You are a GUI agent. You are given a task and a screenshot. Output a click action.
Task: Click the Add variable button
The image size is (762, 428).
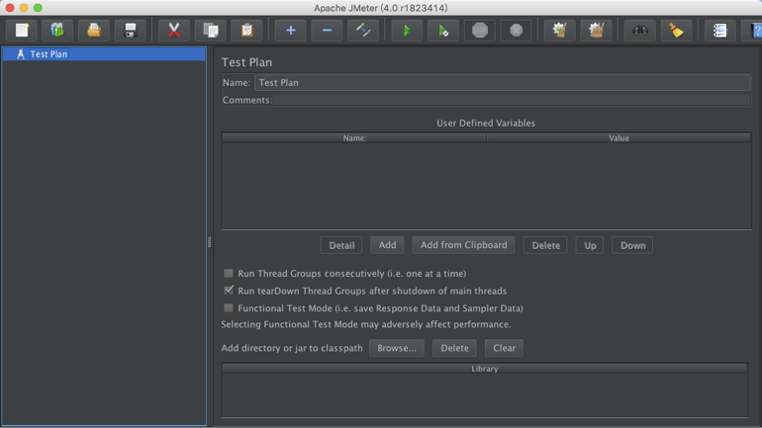coord(387,245)
